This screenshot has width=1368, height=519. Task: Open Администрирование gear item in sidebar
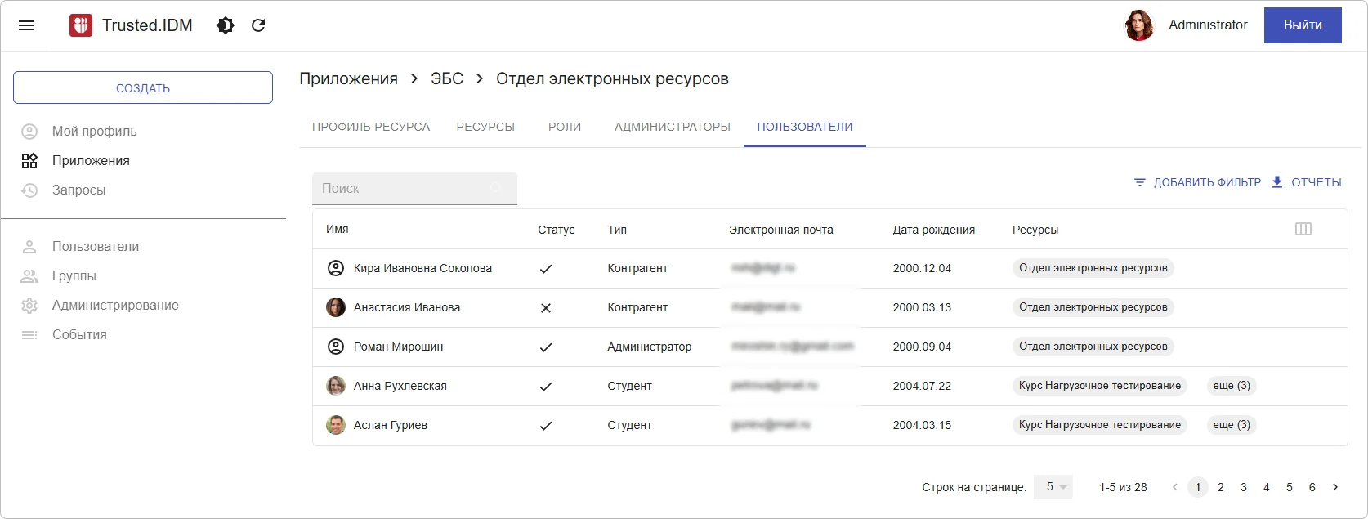tap(114, 306)
